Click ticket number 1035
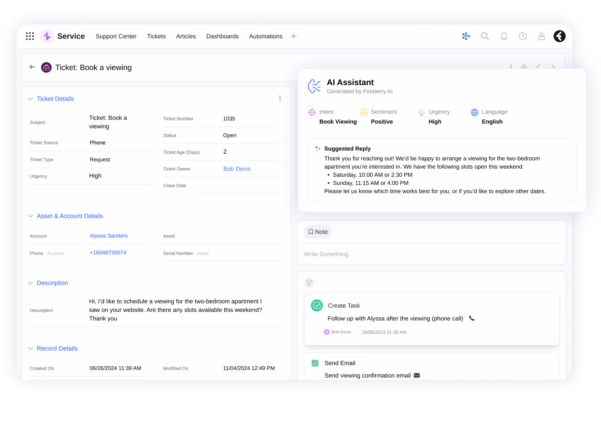Image resolution: width=601 pixels, height=437 pixels. tap(229, 118)
